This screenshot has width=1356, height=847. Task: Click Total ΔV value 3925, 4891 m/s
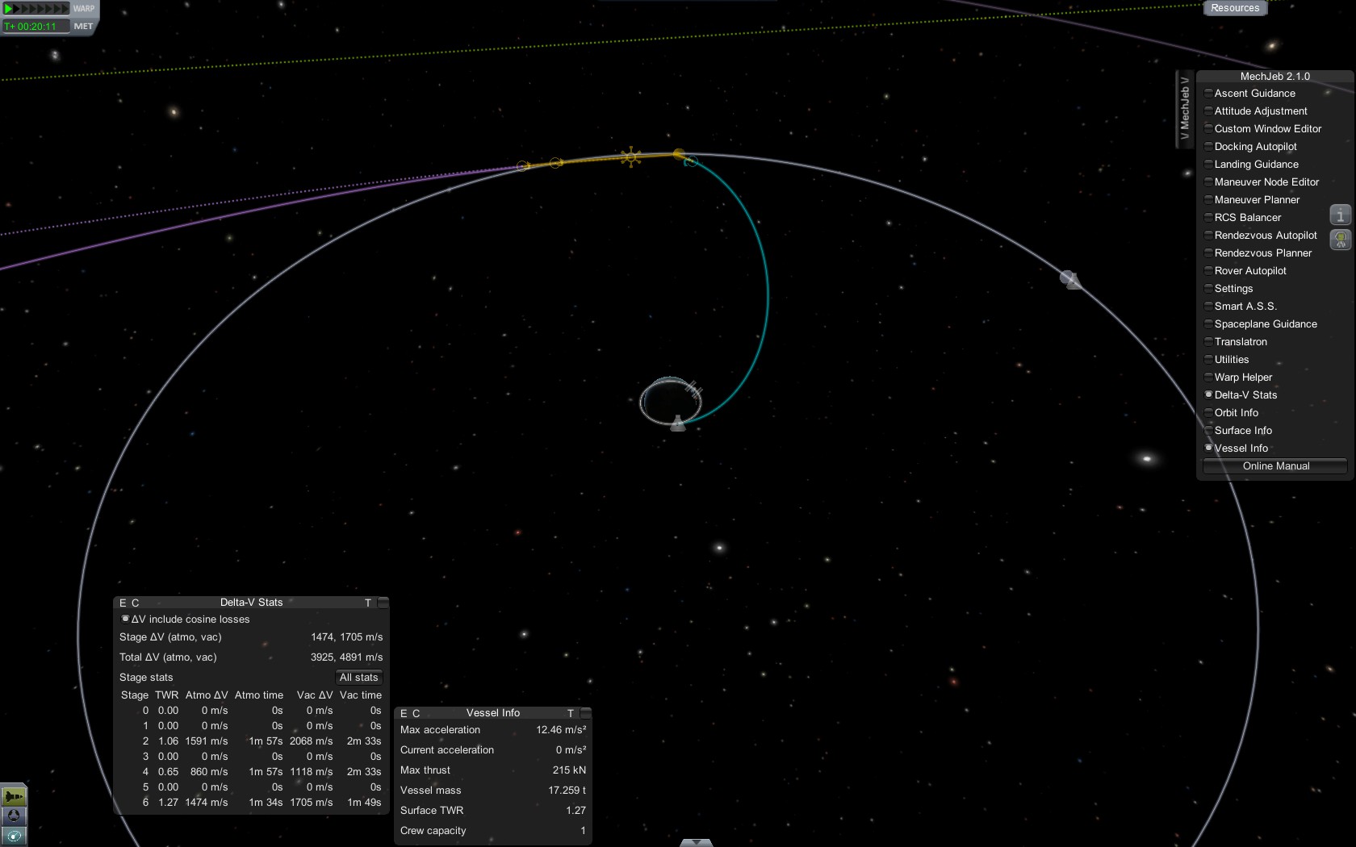[346, 657]
